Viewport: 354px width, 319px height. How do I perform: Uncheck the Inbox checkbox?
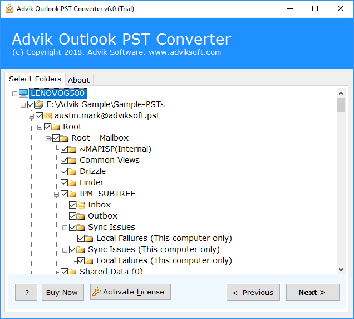coord(73,205)
